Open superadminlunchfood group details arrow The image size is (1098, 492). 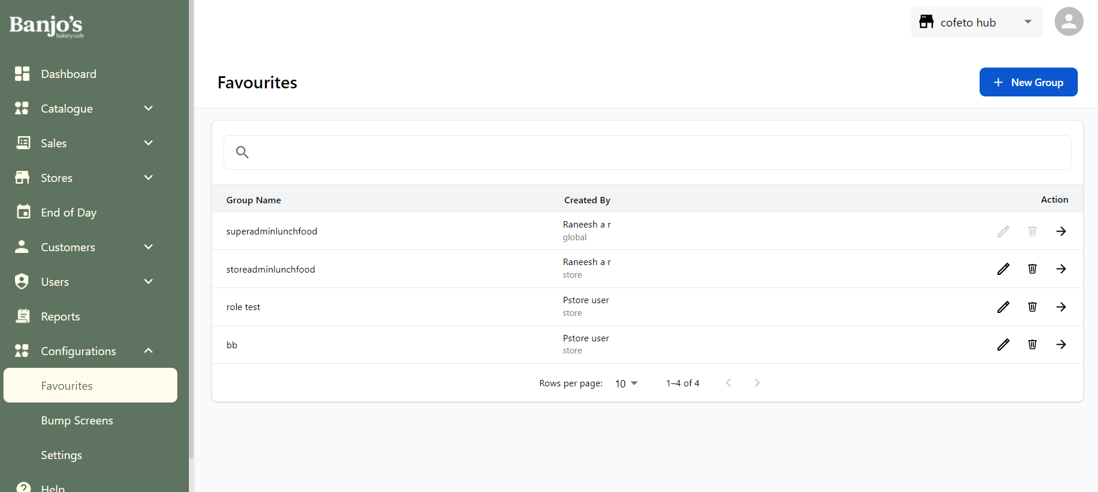point(1061,232)
